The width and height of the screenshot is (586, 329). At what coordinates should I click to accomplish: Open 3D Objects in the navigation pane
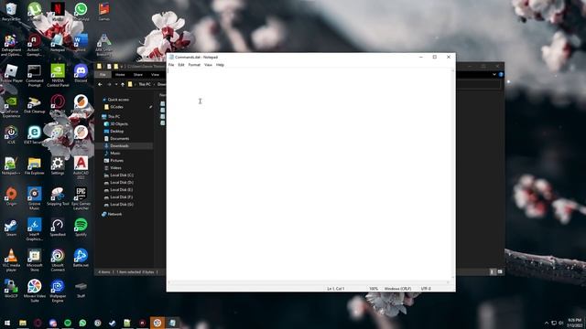[119, 124]
